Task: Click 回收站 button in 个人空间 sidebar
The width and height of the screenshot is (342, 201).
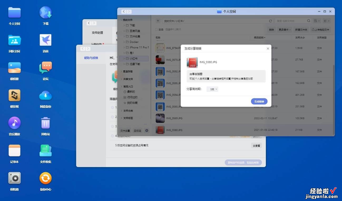Action: click(x=138, y=131)
